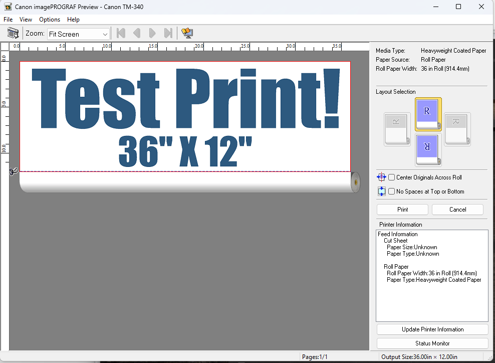Choose the left rotated R layout
Viewport: 495px width, 363px height.
point(397,129)
